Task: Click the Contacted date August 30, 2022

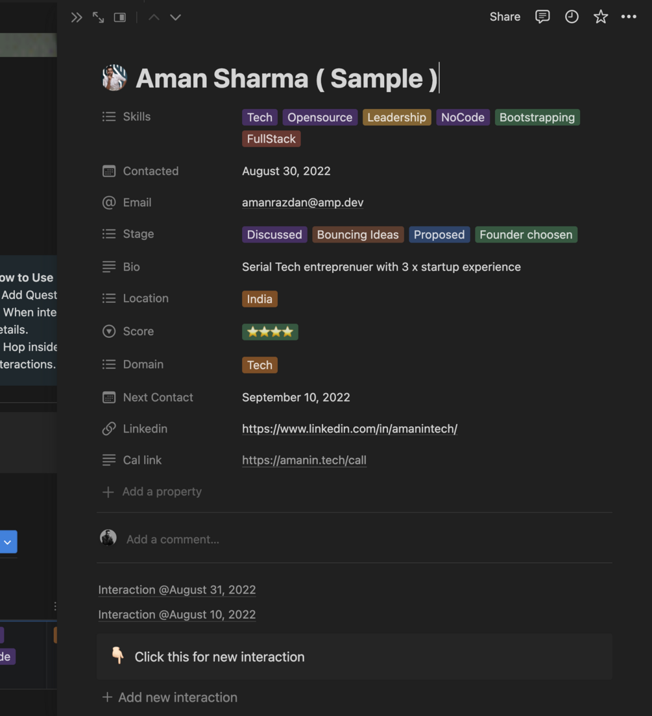Action: pyautogui.click(x=286, y=171)
